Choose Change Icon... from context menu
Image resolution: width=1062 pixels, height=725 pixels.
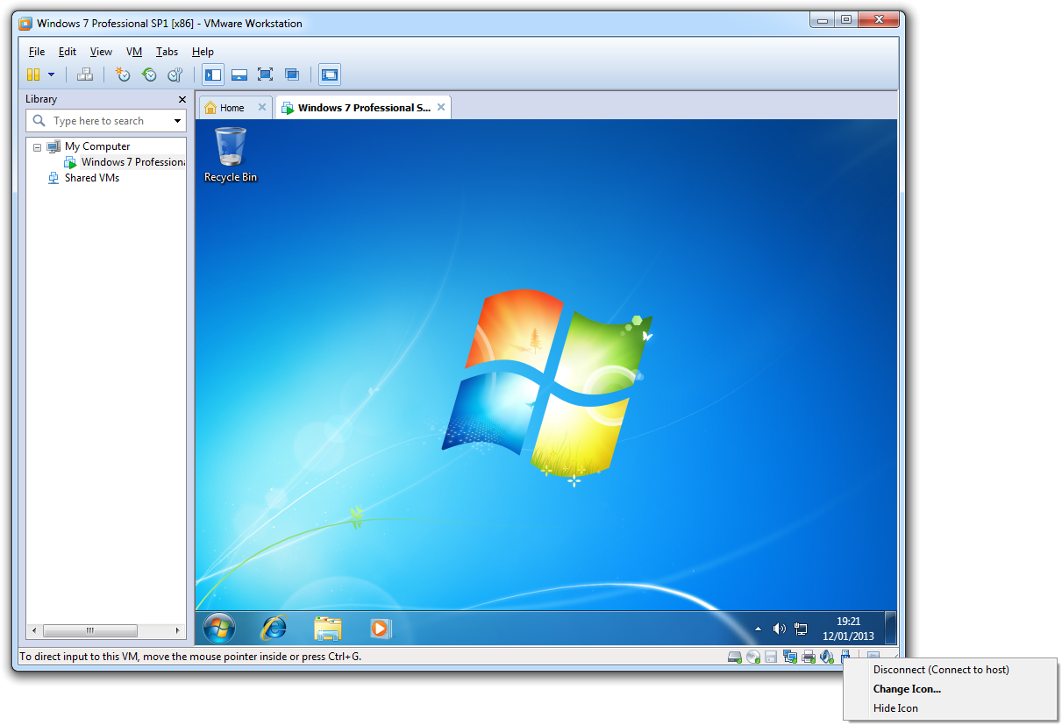coord(907,689)
